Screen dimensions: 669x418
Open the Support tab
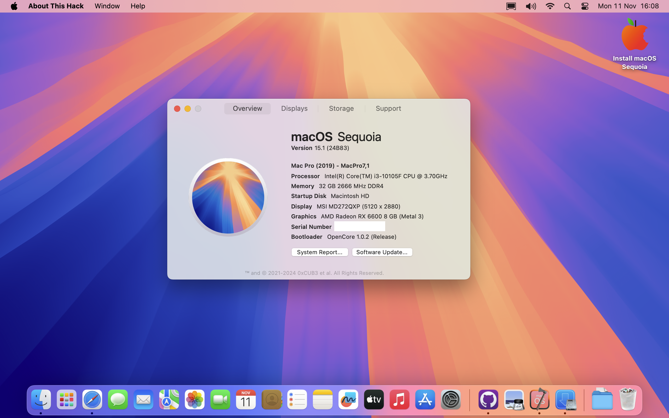[388, 108]
